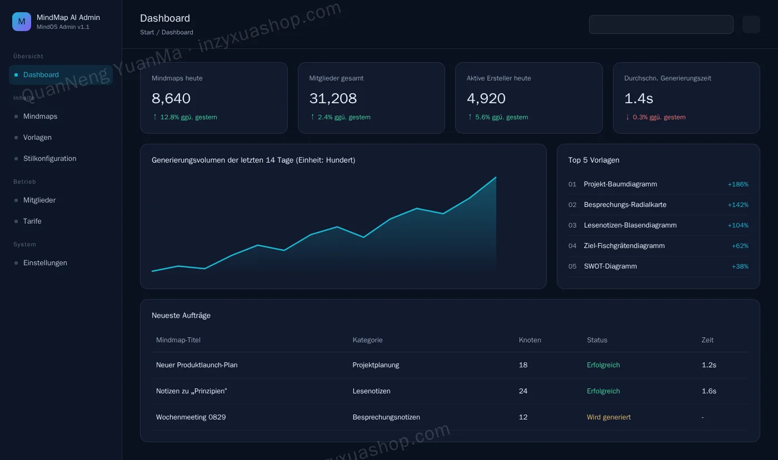Click the square button beside search field
The height and width of the screenshot is (460, 778).
tap(751, 24)
